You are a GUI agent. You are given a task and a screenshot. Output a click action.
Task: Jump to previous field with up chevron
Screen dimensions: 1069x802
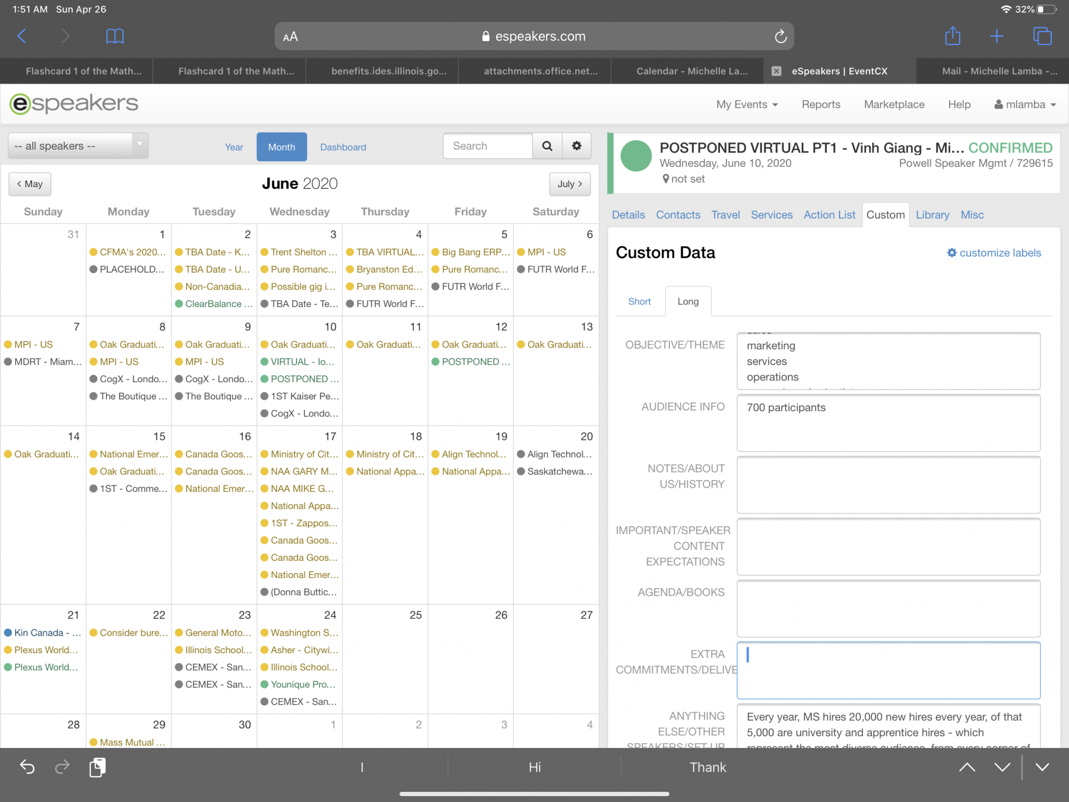click(967, 767)
